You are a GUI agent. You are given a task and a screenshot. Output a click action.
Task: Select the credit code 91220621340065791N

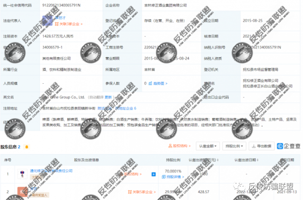point(61,5)
